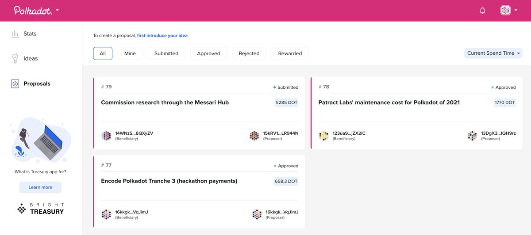
Task: Expand the account menu arrow
Action: 516,10
